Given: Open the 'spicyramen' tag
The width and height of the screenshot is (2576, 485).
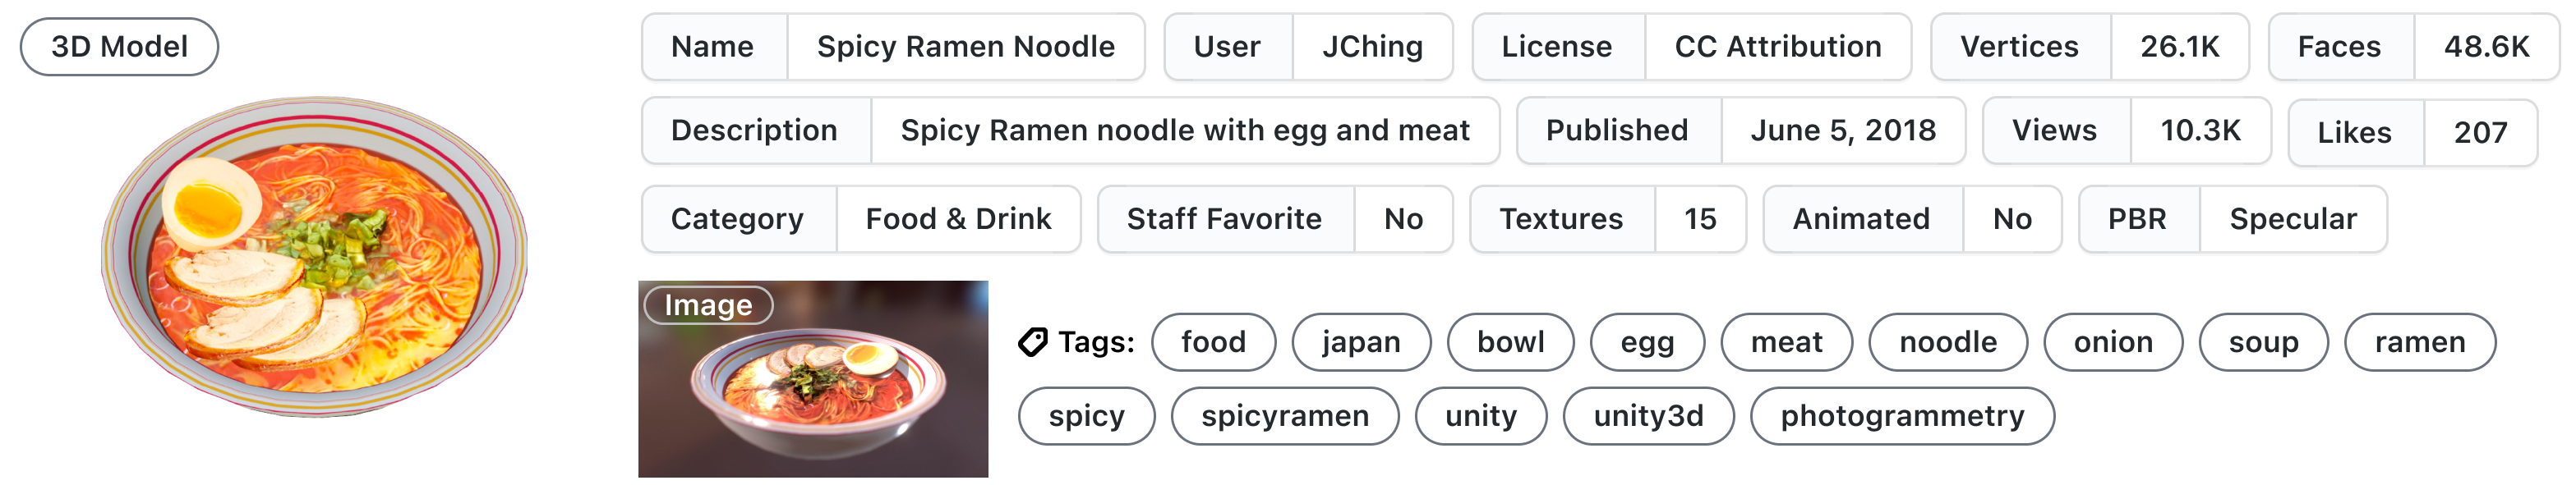Looking at the screenshot, I should coord(1284,416).
